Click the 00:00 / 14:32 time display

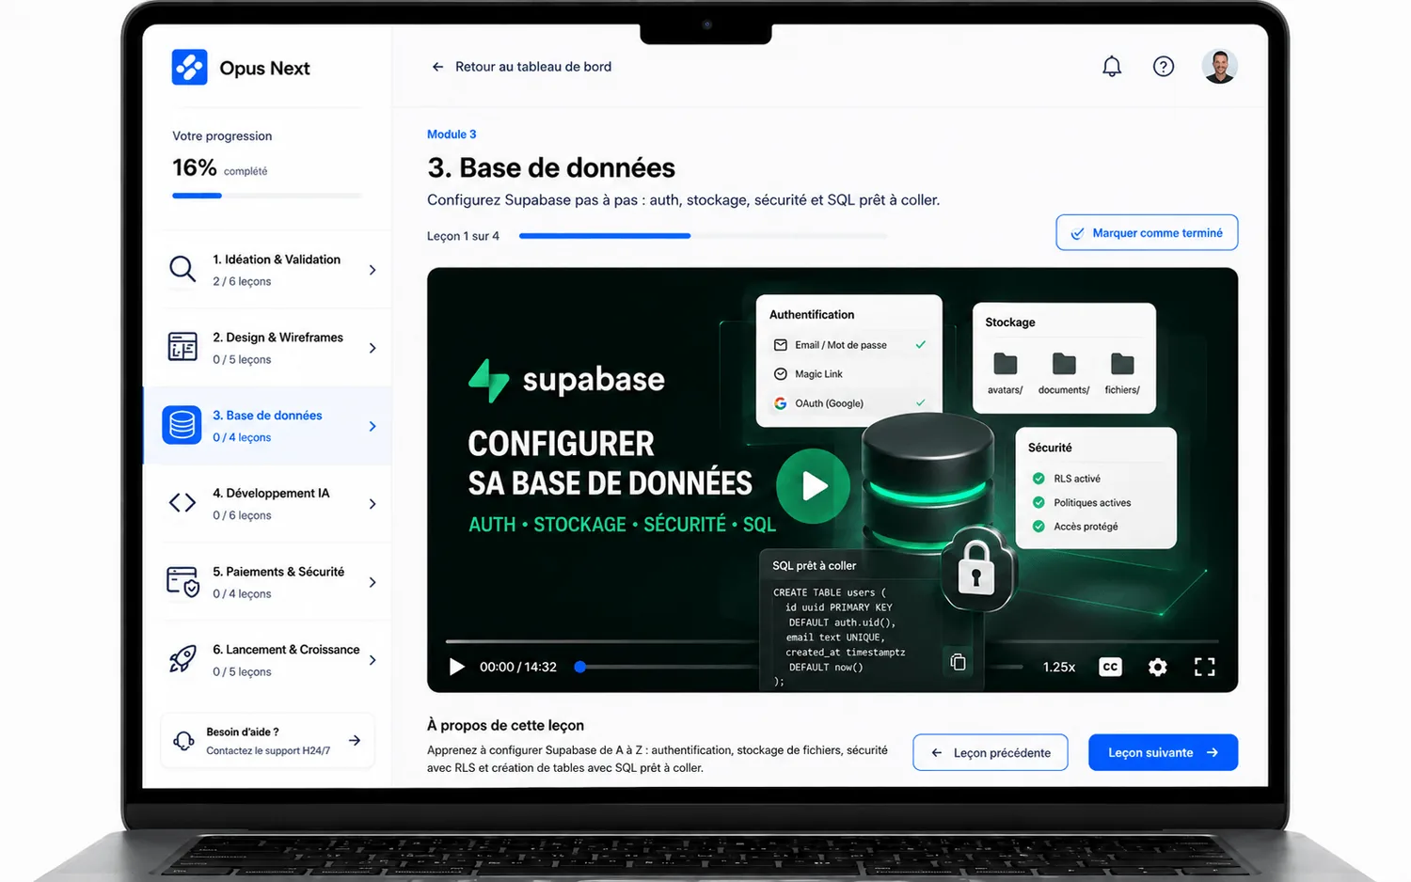pyautogui.click(x=518, y=667)
